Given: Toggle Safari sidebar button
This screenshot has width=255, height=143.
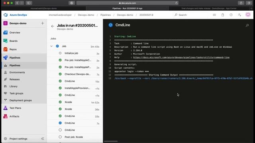Looking at the screenshot, I should (29, 3).
